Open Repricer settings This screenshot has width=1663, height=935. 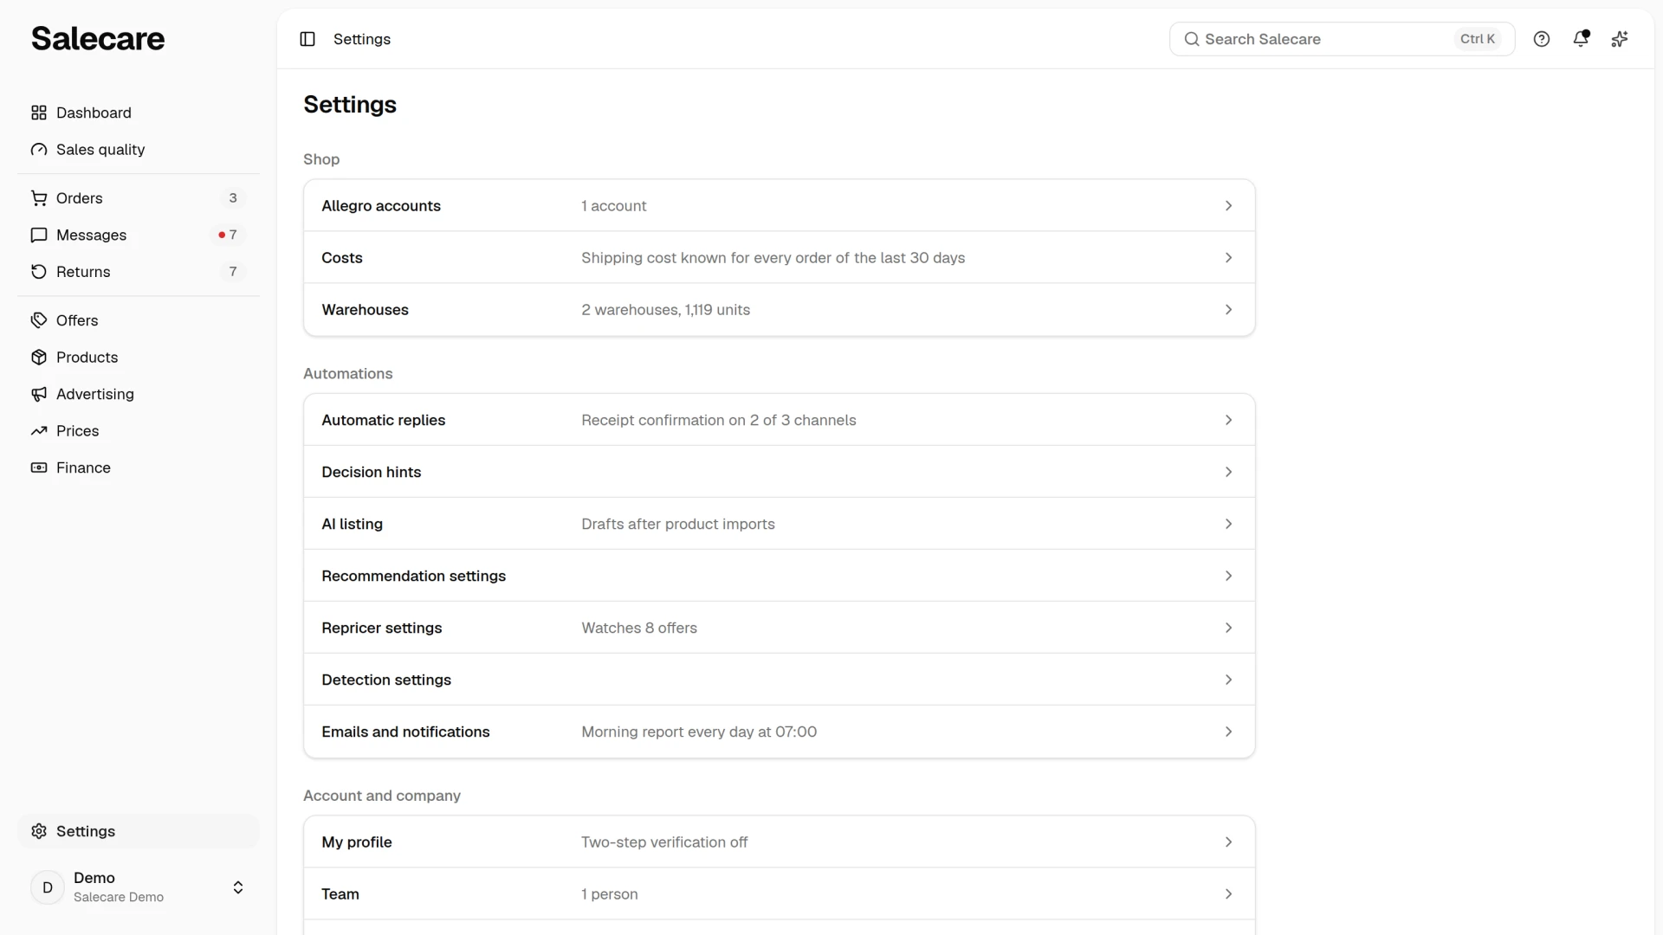[779, 628]
